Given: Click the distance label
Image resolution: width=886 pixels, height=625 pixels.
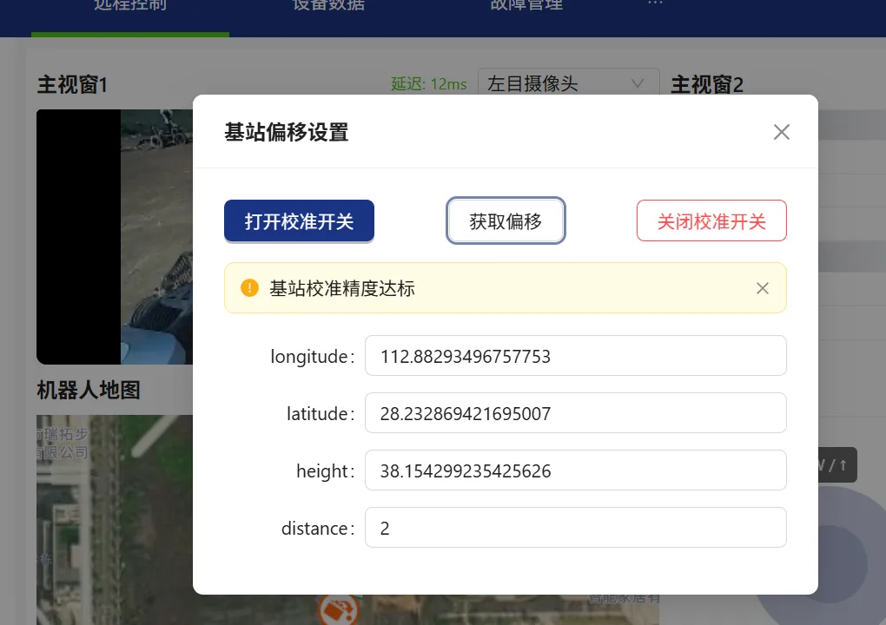Looking at the screenshot, I should 318,528.
